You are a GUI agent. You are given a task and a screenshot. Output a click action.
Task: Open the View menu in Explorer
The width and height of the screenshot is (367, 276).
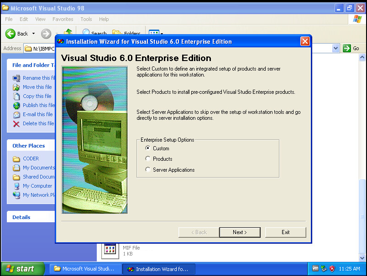(x=40, y=19)
